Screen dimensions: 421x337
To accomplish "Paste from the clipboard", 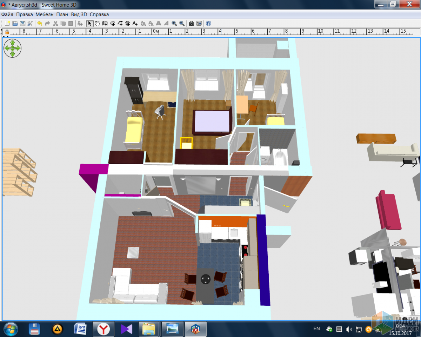I will click(x=71, y=24).
